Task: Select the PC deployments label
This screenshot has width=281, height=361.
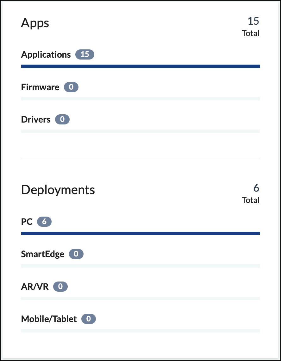Action: click(27, 222)
